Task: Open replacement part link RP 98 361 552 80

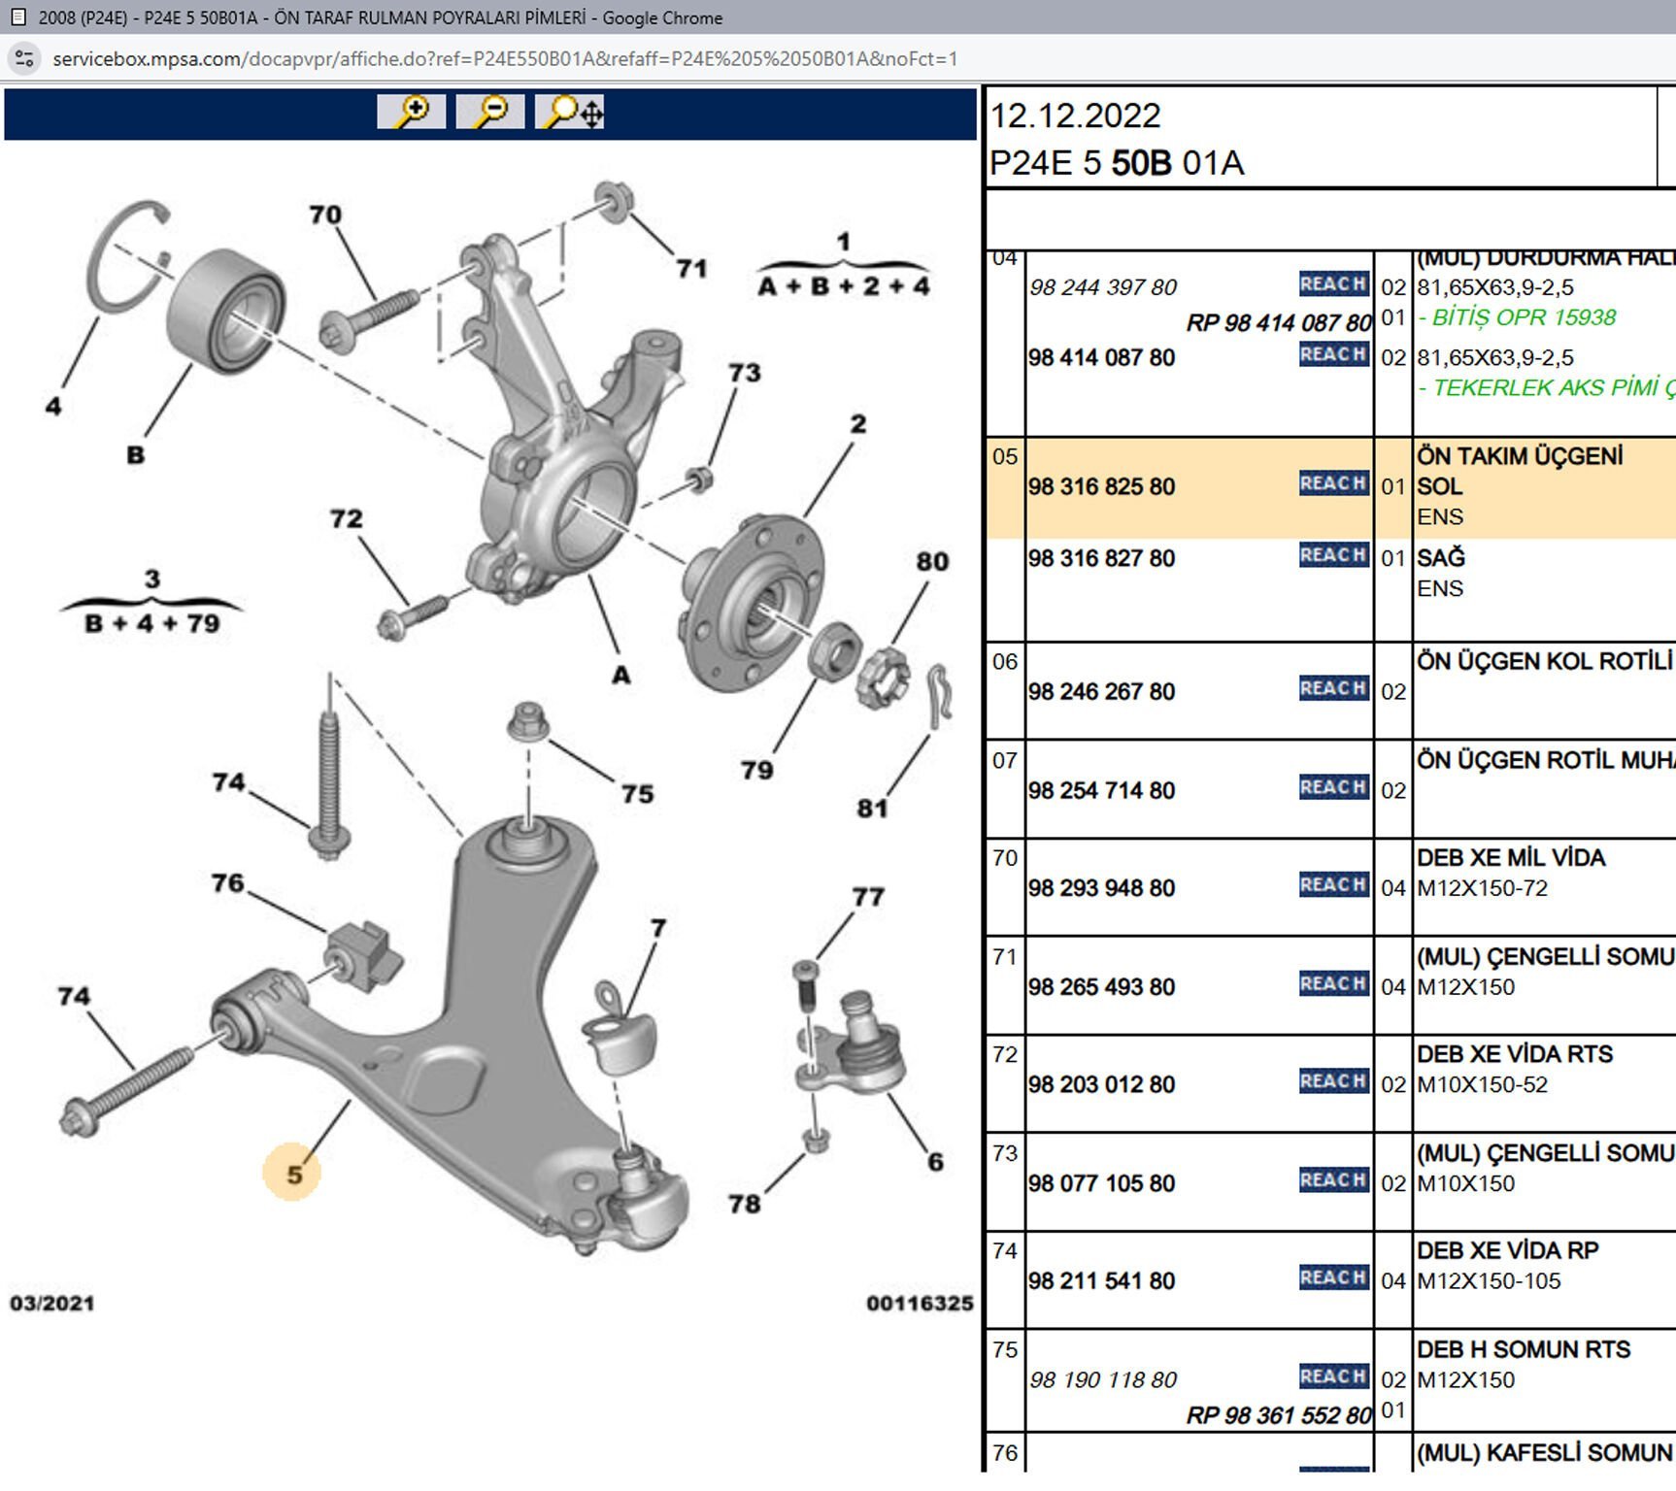Action: 1278,1415
